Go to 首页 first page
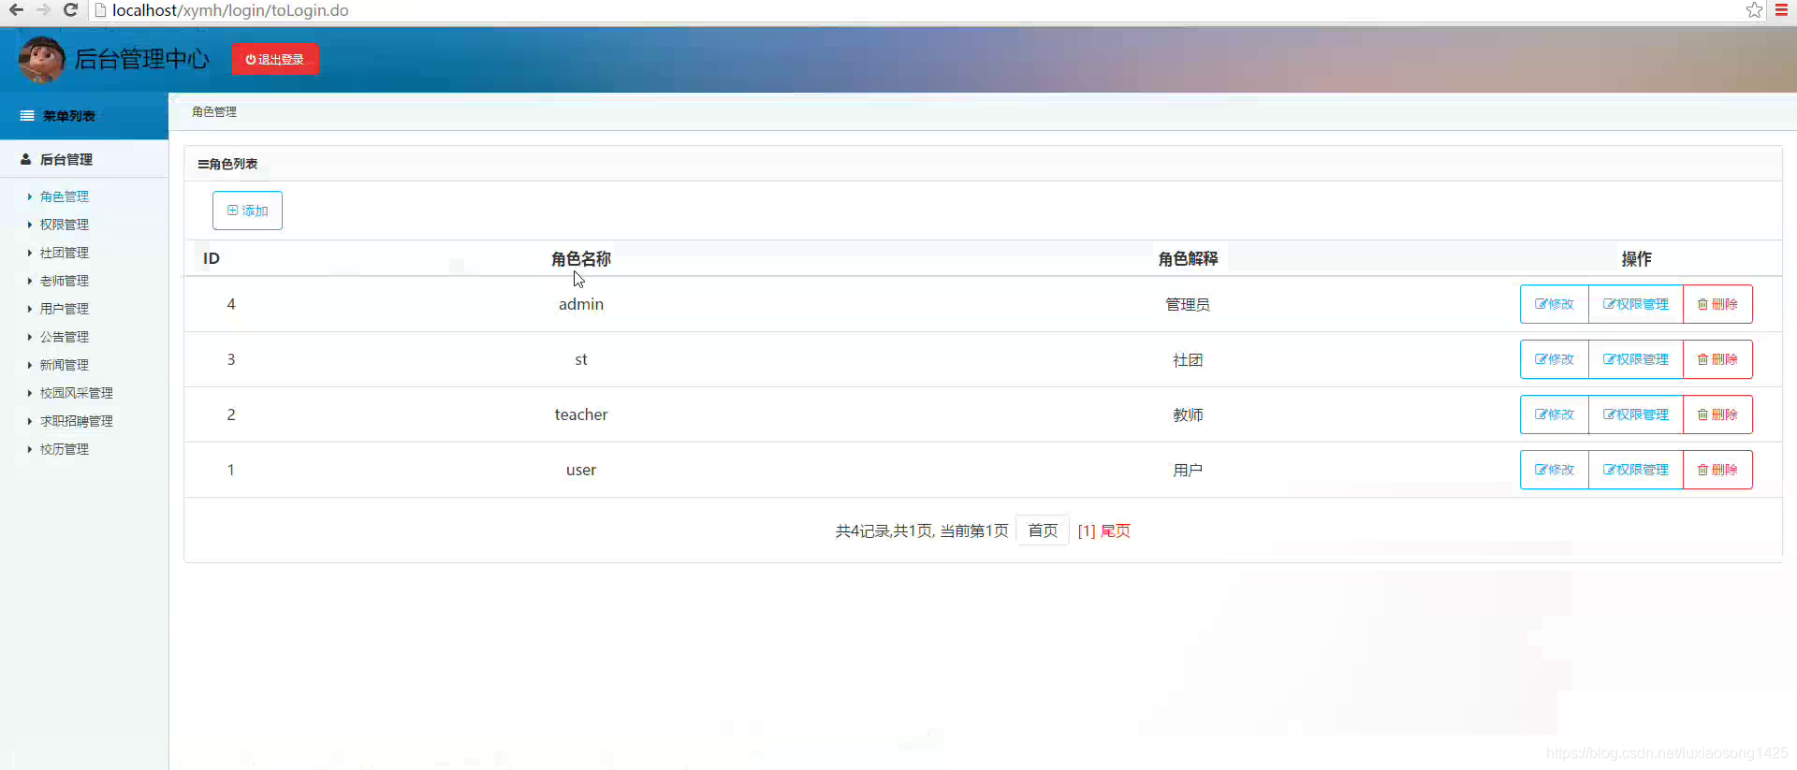 point(1043,530)
